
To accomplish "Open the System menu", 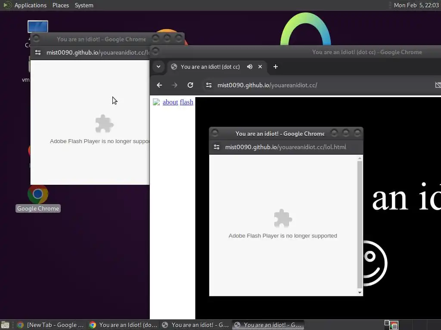I will [x=84, y=5].
